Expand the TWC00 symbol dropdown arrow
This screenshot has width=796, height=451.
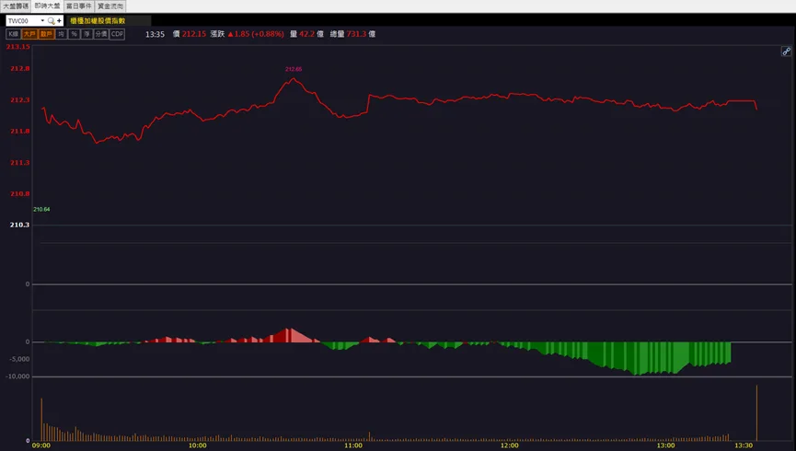pos(42,21)
